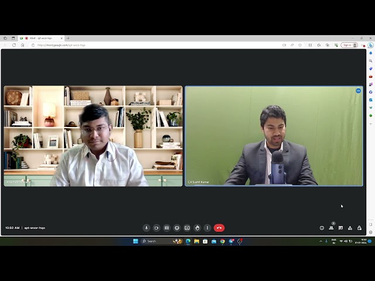Refresh the page in the browser

point(14,45)
